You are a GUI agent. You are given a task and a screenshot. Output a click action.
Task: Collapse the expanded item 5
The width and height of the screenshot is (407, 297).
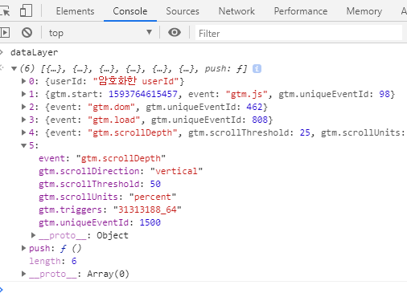24,145
